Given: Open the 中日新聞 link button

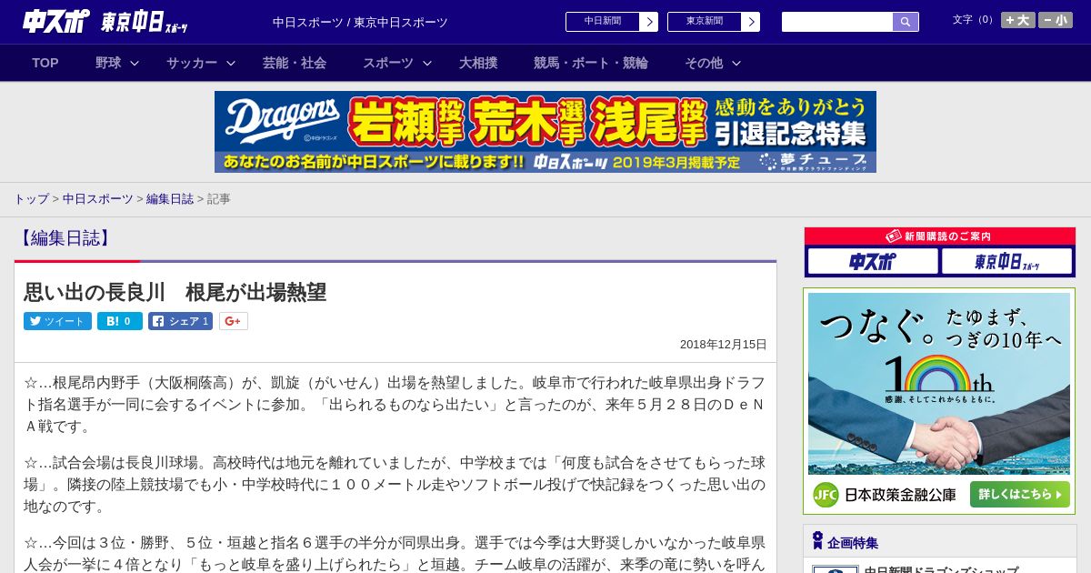Looking at the screenshot, I should tap(603, 22).
